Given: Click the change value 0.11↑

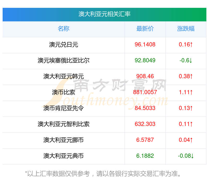Looking at the screenshot, I should [x=186, y=124].
